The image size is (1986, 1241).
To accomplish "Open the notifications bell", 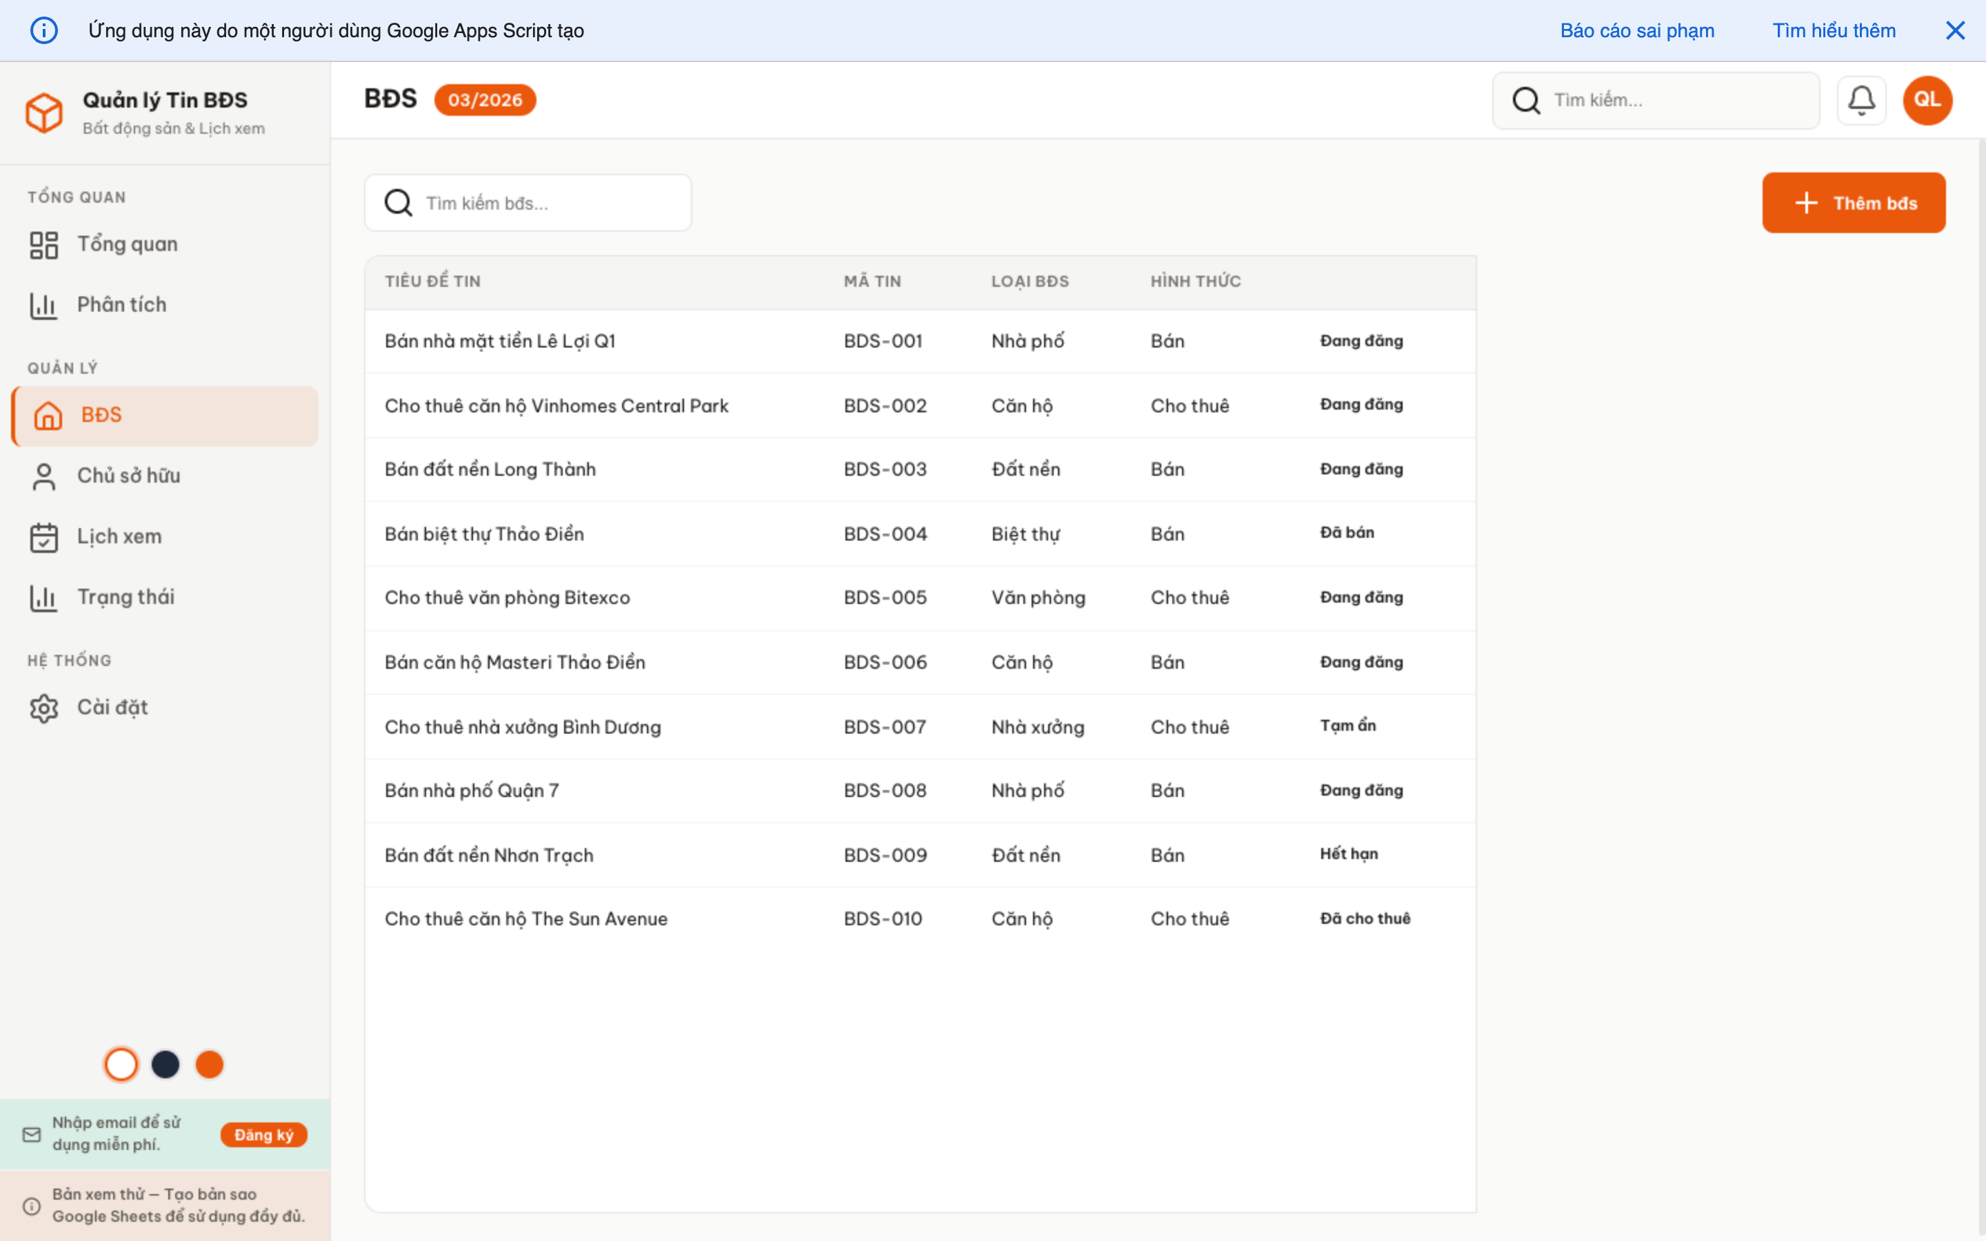I will pyautogui.click(x=1861, y=99).
